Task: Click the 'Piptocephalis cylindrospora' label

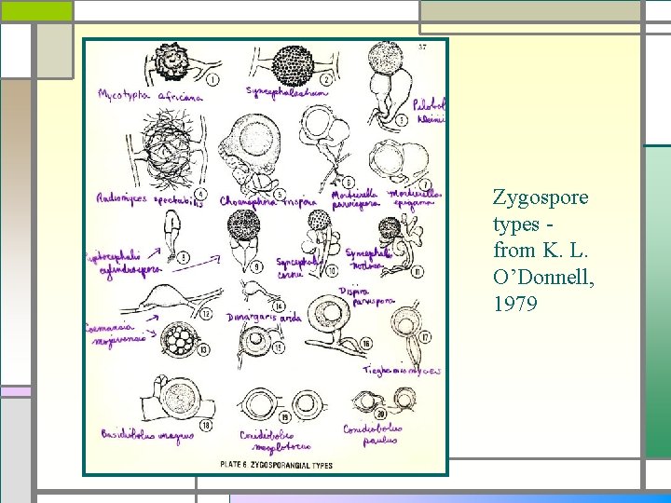Action: click(x=123, y=263)
